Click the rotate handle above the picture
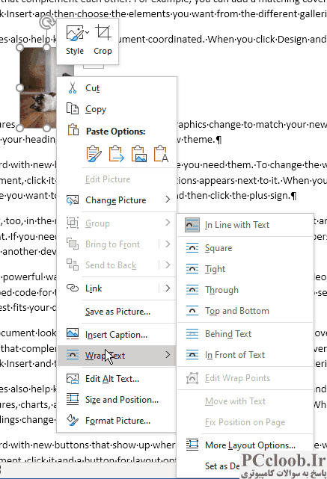Viewport: 327px width, 479px height. tap(46, 23)
